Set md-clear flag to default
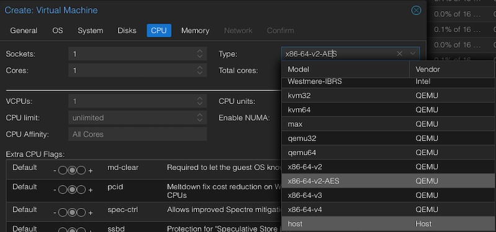This screenshot has width=496, height=232. point(72,171)
